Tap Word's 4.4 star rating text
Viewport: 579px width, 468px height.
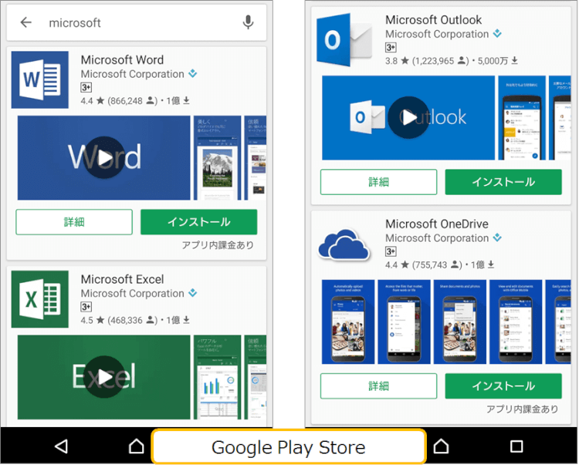(93, 101)
